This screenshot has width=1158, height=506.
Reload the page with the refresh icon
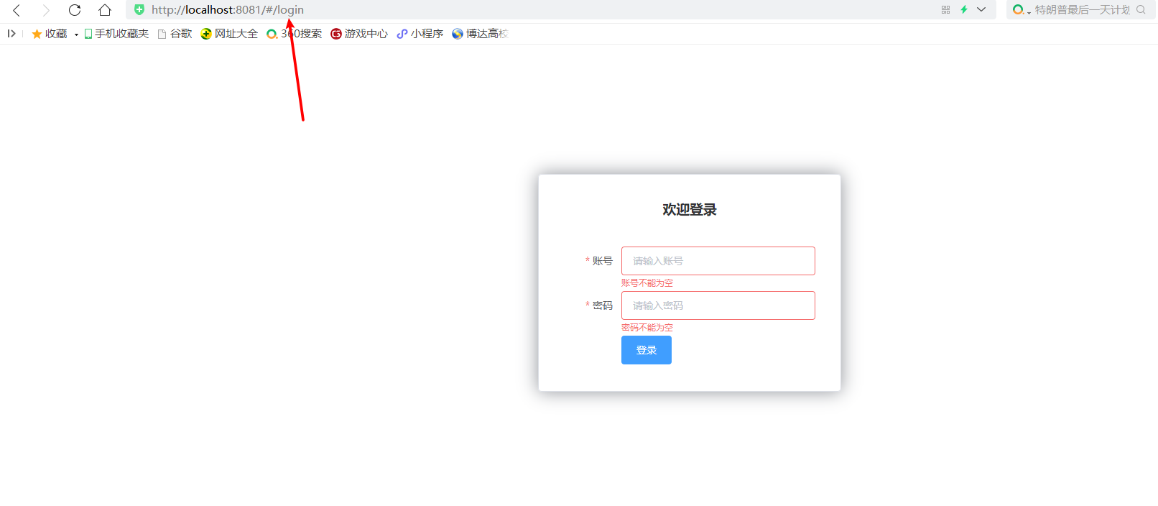[x=75, y=10]
